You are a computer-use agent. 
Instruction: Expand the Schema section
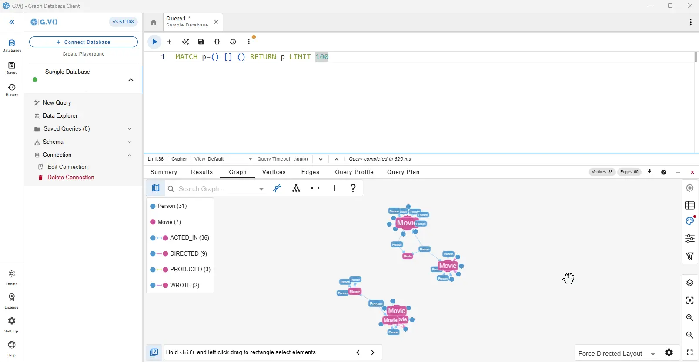(x=130, y=142)
